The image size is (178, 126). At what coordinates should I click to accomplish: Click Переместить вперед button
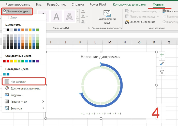141,11
